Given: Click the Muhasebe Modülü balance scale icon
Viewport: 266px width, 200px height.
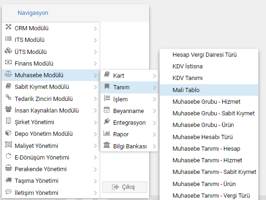Looking at the screenshot, I should [x=8, y=74].
